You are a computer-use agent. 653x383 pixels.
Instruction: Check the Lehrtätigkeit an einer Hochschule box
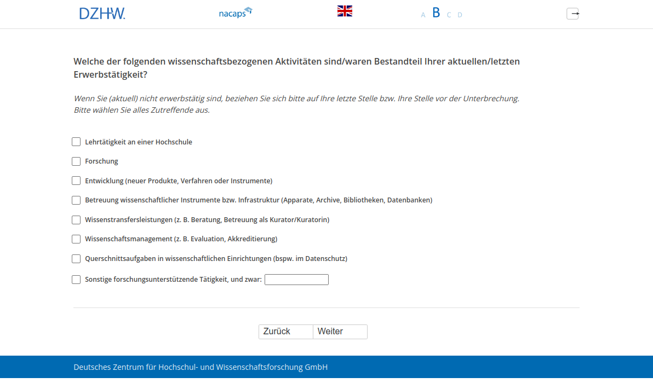[x=76, y=142]
